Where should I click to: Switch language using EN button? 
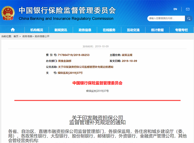pos(175,9)
